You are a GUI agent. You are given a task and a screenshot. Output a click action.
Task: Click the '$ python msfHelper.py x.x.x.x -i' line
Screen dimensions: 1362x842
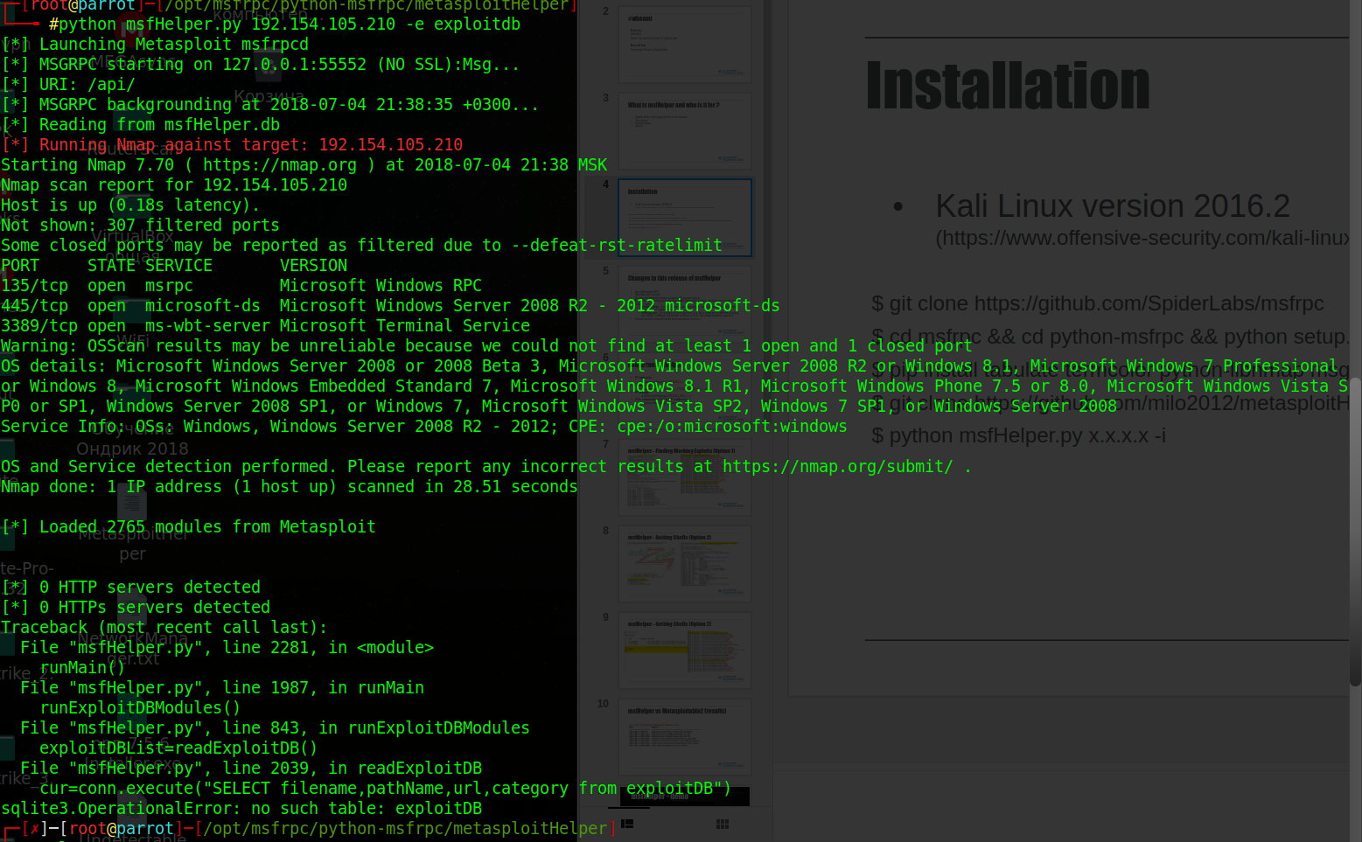click(1018, 435)
